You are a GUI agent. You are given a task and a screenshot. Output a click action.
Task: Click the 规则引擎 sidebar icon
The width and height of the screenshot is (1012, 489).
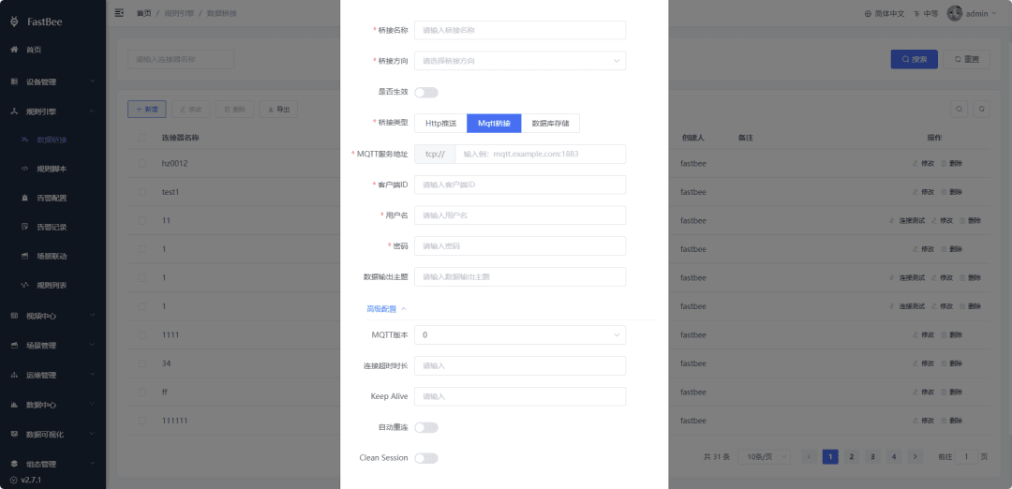click(14, 111)
